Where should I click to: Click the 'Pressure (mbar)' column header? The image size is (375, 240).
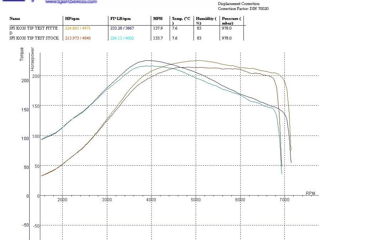point(231,21)
